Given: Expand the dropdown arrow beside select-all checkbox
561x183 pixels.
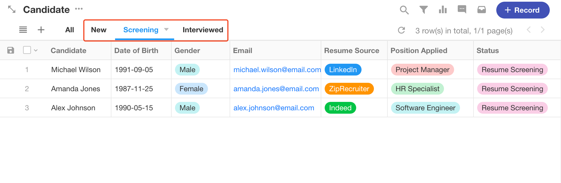Looking at the screenshot, I should point(36,50).
